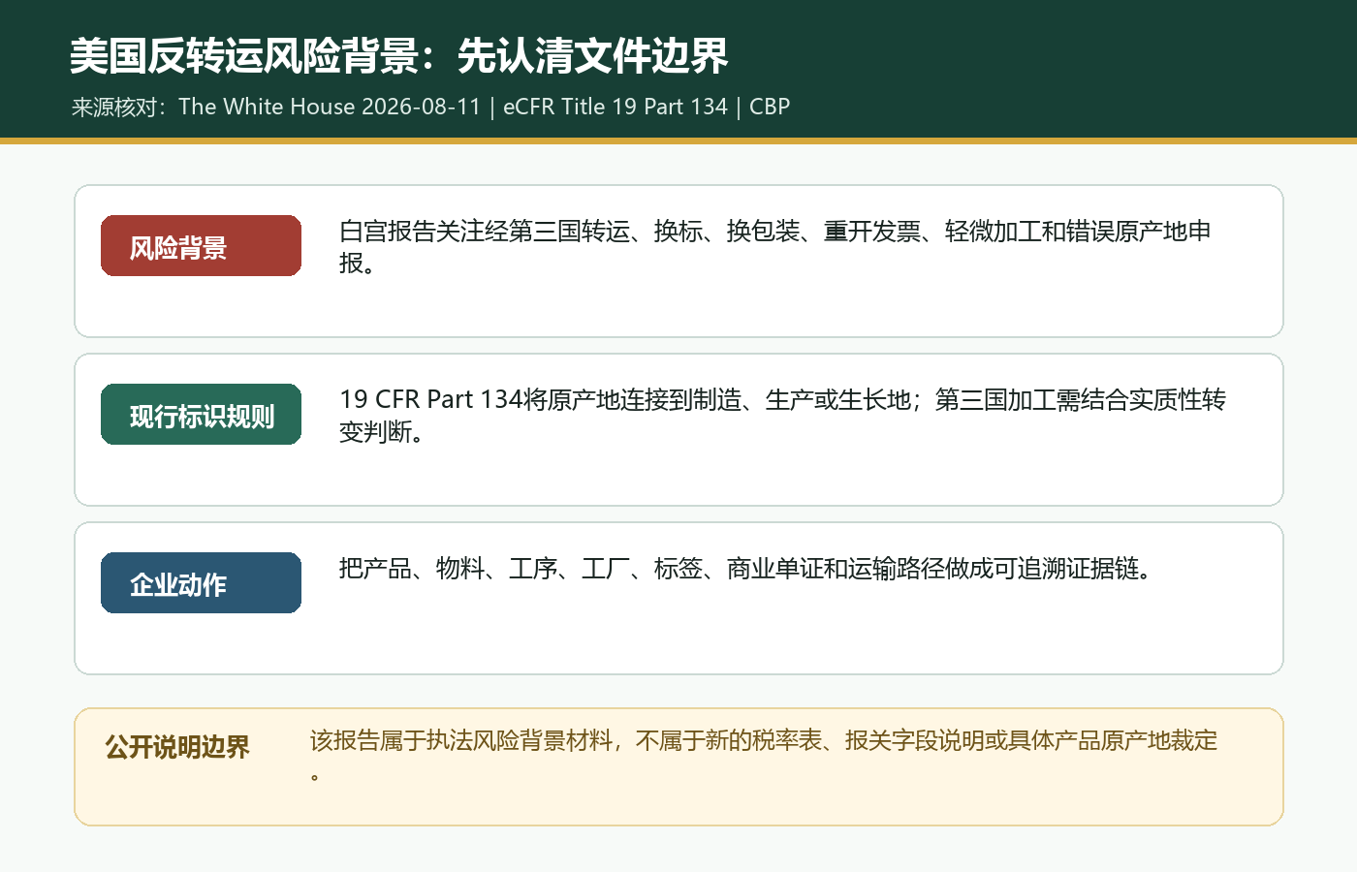The height and width of the screenshot is (872, 1357).
Task: Click the source line mentioning The White House 2026-08-11
Action: (430, 107)
